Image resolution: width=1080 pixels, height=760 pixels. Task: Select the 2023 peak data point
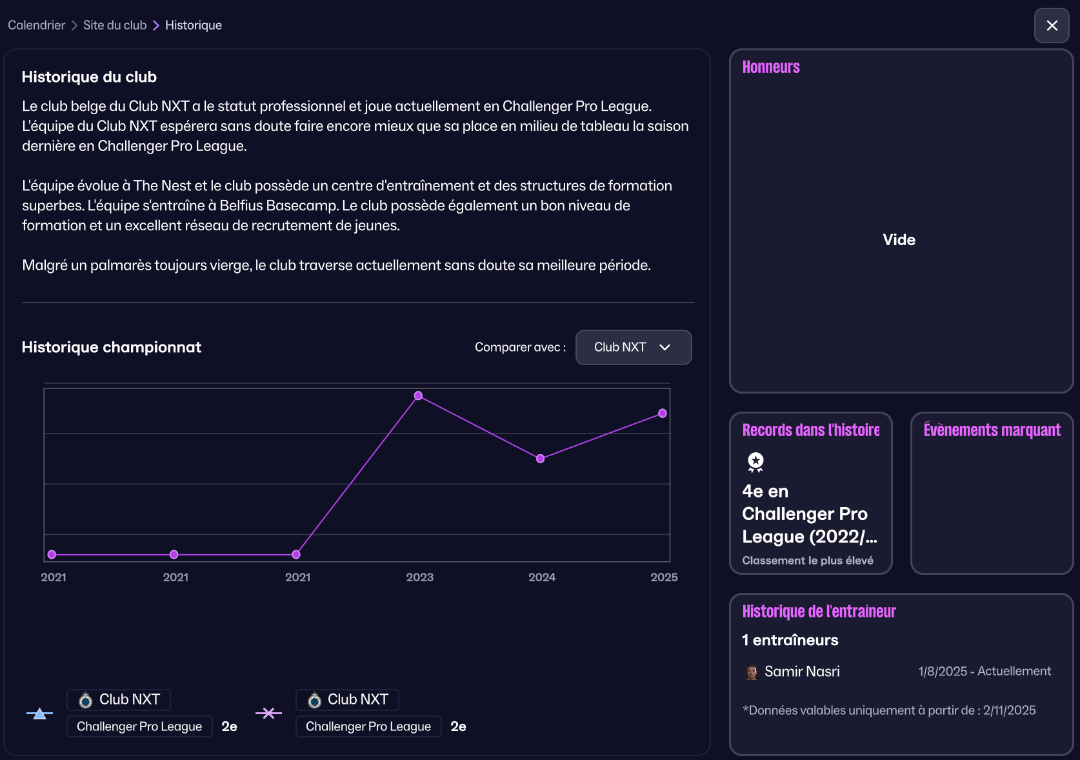[x=418, y=395]
